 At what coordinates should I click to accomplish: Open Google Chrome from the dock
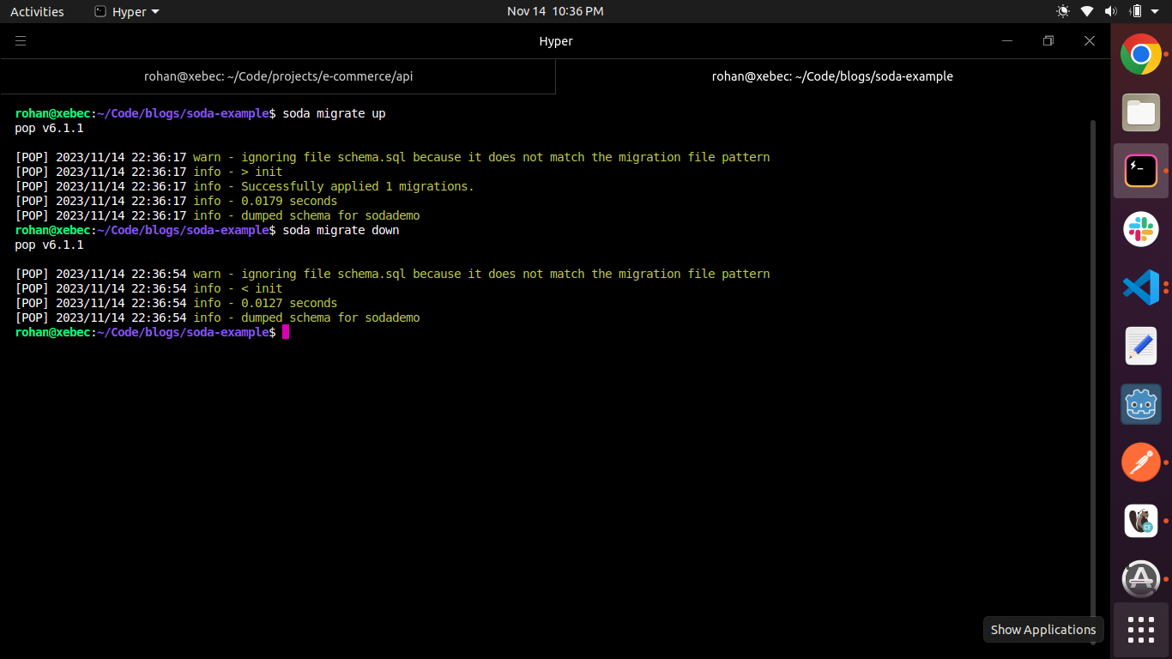click(x=1141, y=54)
